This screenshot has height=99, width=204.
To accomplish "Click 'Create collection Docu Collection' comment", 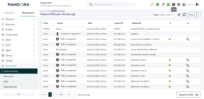I will [x=144, y=50].
